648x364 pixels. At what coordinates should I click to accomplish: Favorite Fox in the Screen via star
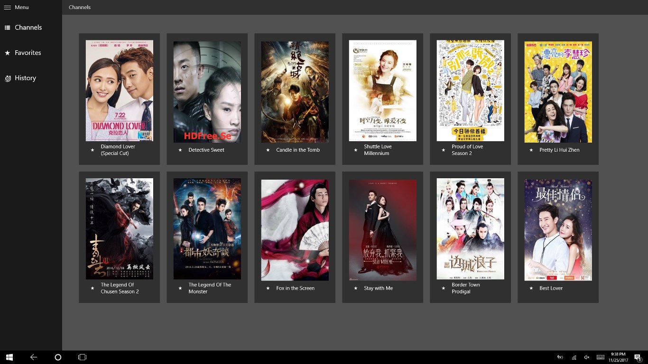tap(268, 288)
